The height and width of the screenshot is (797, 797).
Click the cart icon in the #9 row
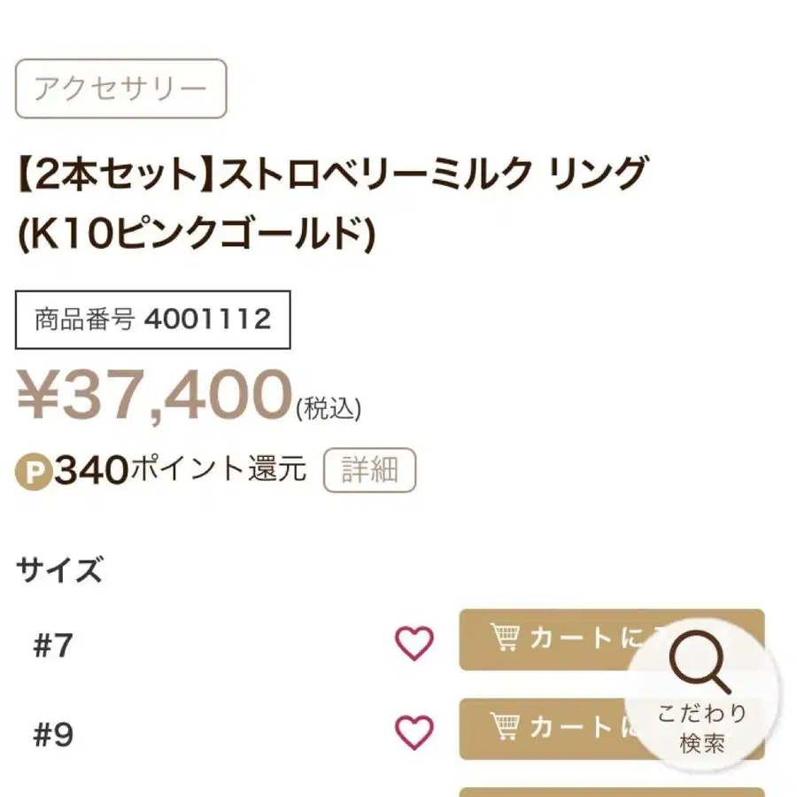pos(505,726)
